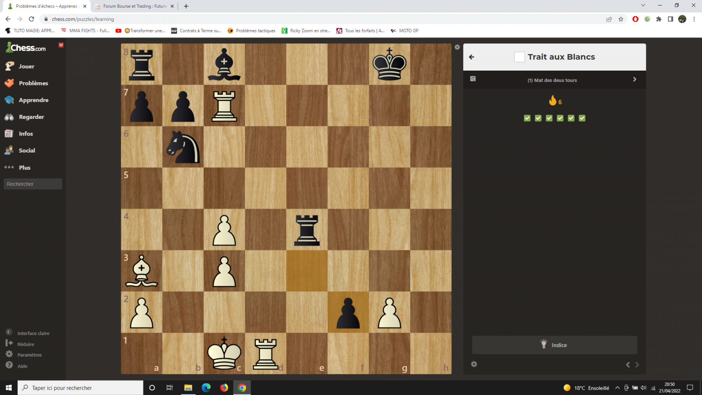Open board settings gear beside chessboard
The height and width of the screenshot is (395, 702).
coord(457,47)
